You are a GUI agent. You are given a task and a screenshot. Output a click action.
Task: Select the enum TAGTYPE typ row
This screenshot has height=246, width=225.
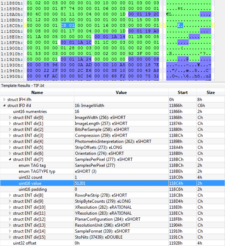(x=112, y=171)
